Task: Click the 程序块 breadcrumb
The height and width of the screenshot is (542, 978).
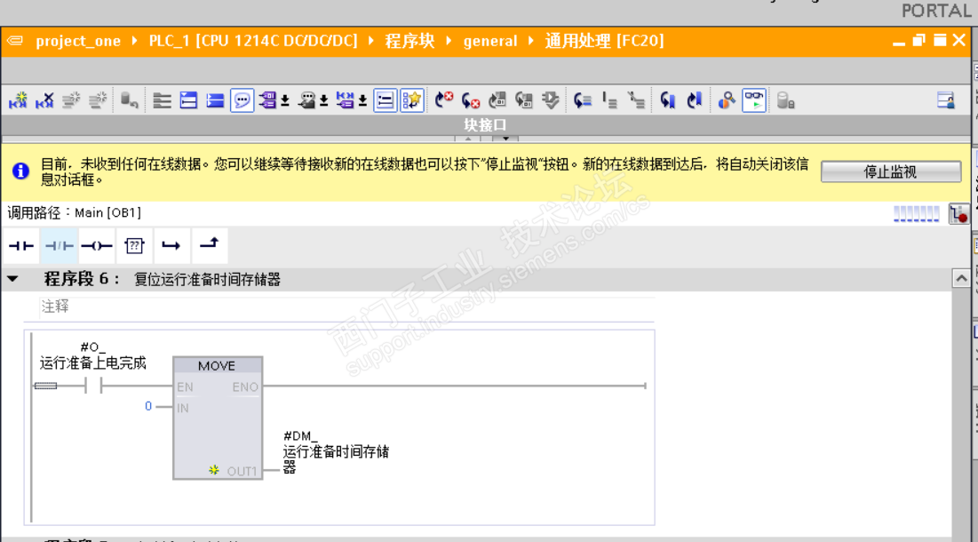Action: pyautogui.click(x=409, y=41)
